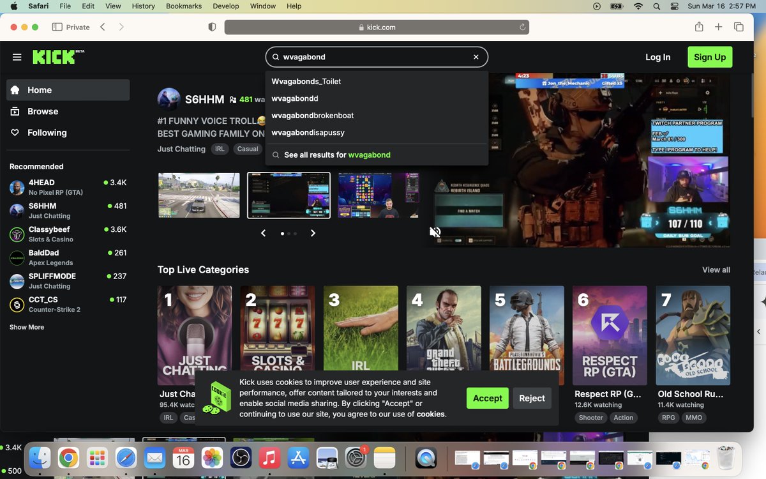The image size is (766, 479).
Task: Click the MMO tag under Old School
Action: click(x=694, y=418)
